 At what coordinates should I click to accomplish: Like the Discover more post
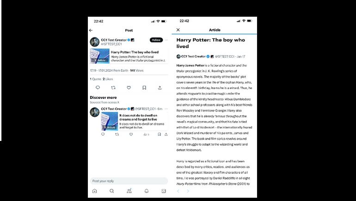tap(131, 134)
